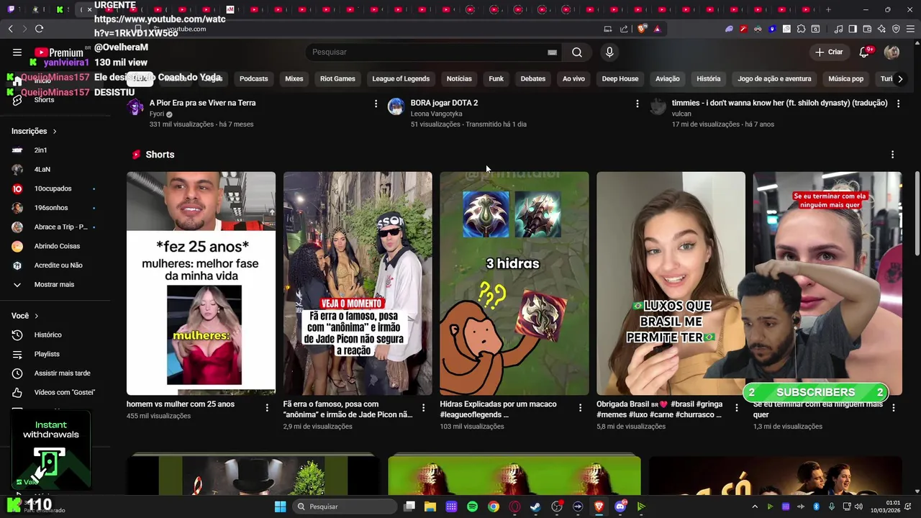Play the 3 hidras League short
Image resolution: width=921 pixels, height=518 pixels.
click(x=514, y=283)
